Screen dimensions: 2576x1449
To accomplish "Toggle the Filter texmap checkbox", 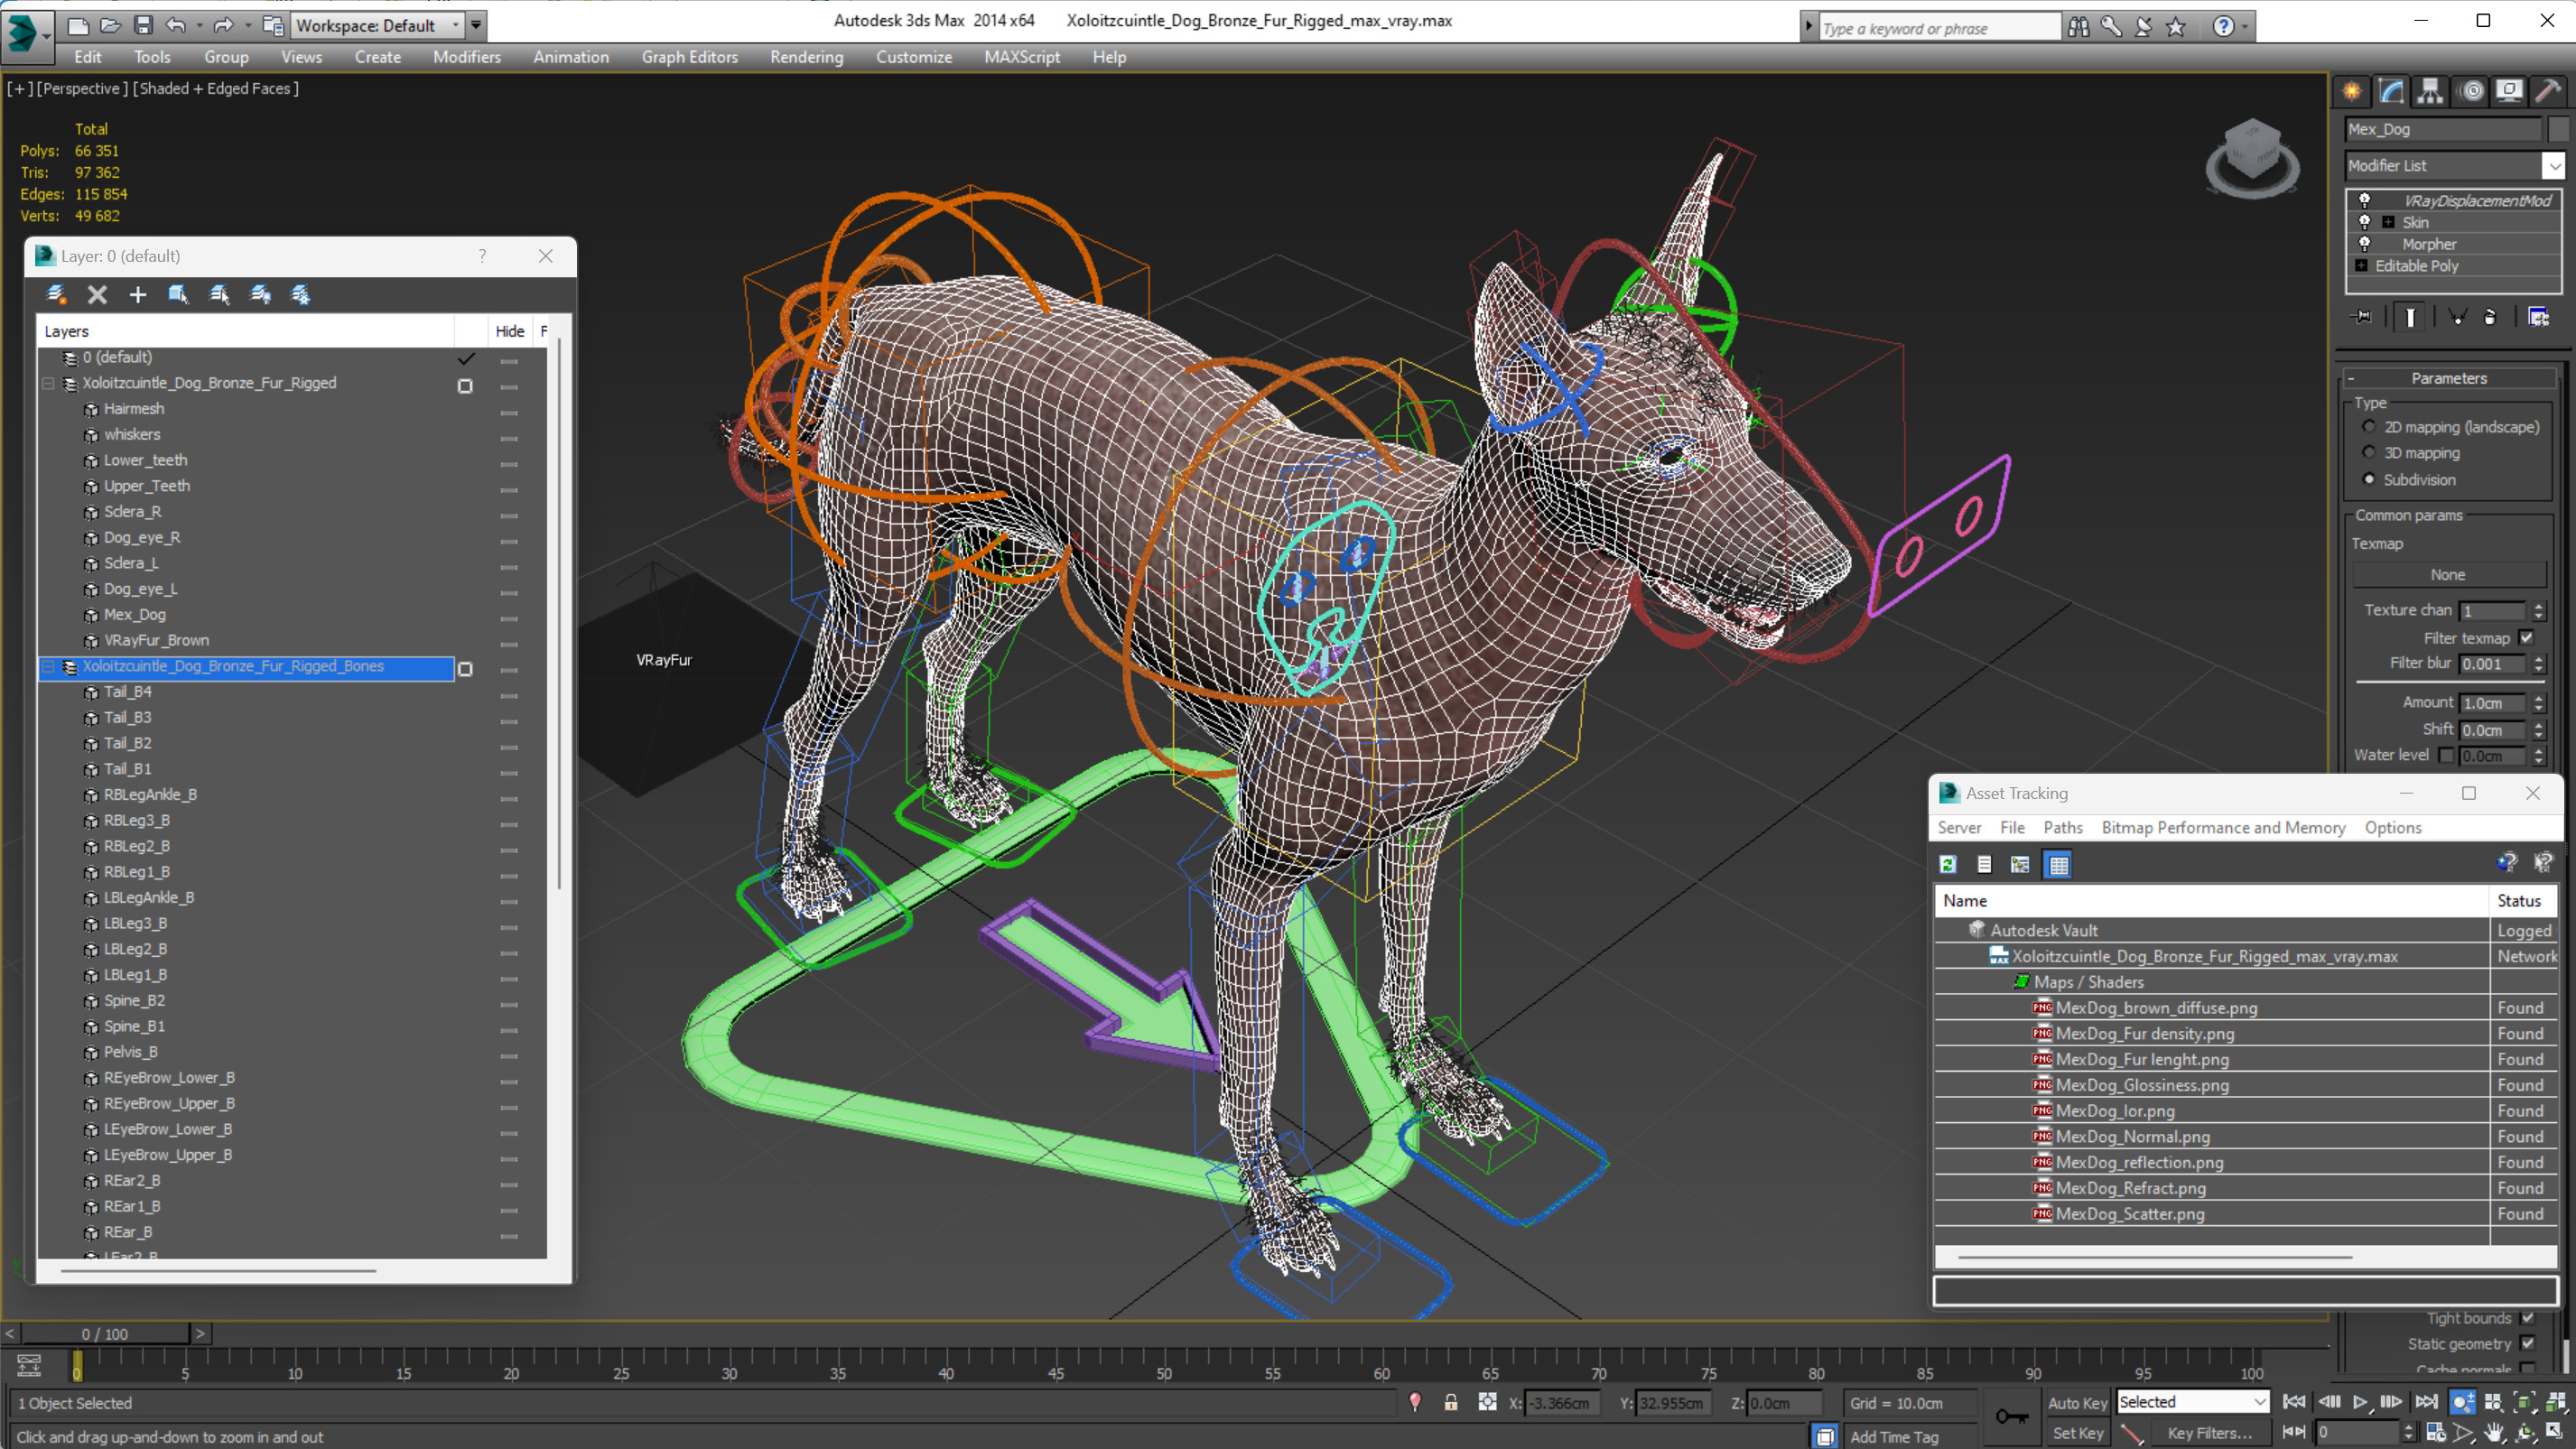I will click(2526, 638).
